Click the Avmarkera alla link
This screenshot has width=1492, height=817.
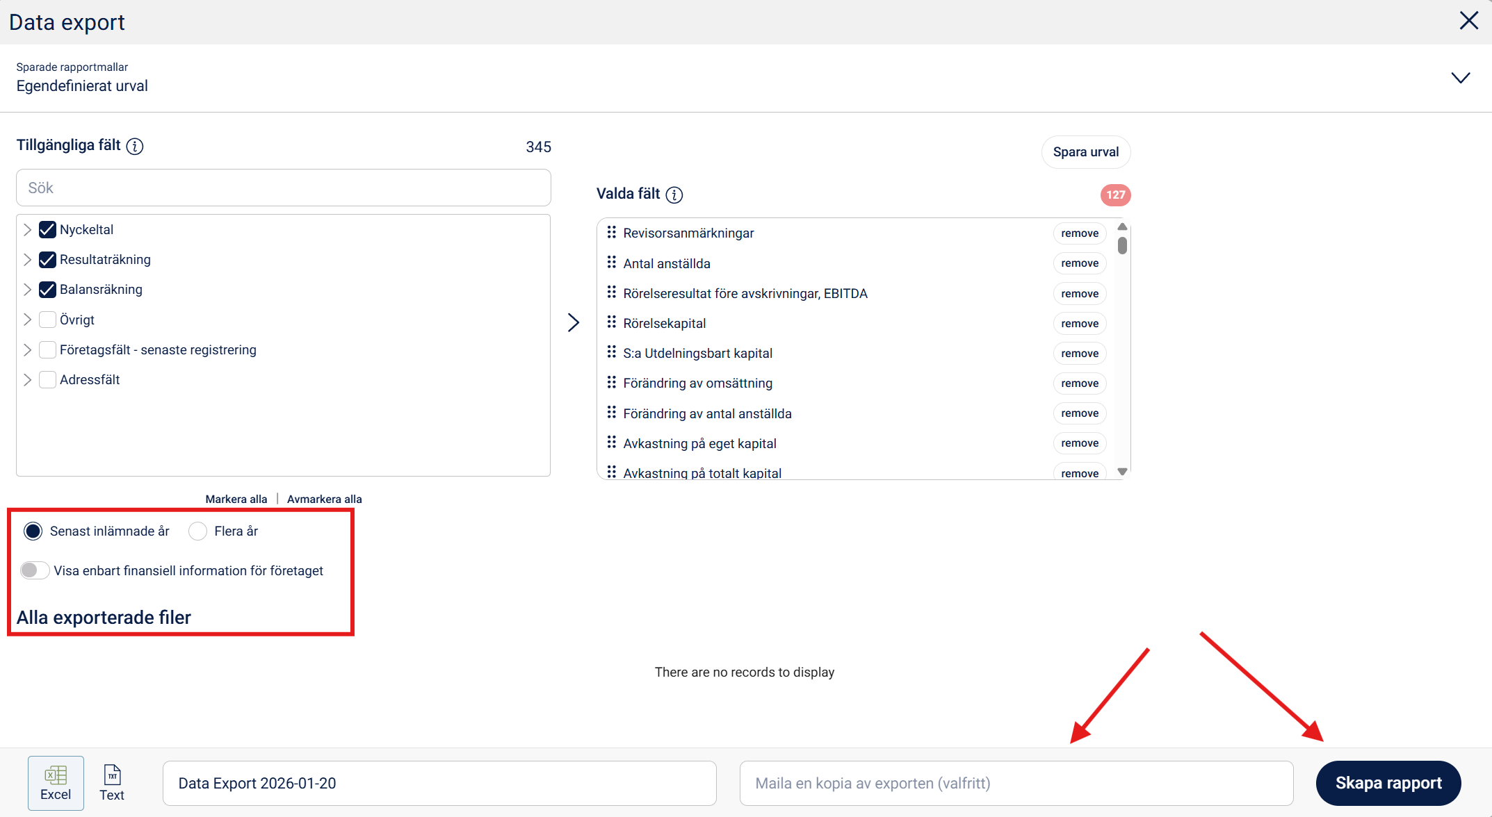[x=324, y=499]
